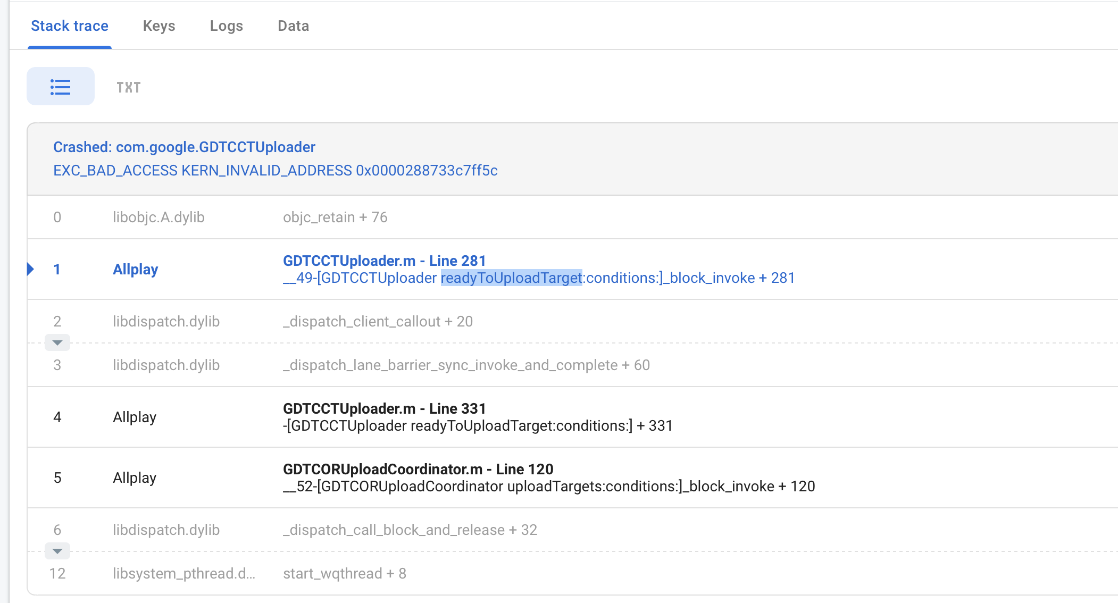Select frame 5 GDTCORUploadCoordinator.m row

pyautogui.click(x=548, y=477)
